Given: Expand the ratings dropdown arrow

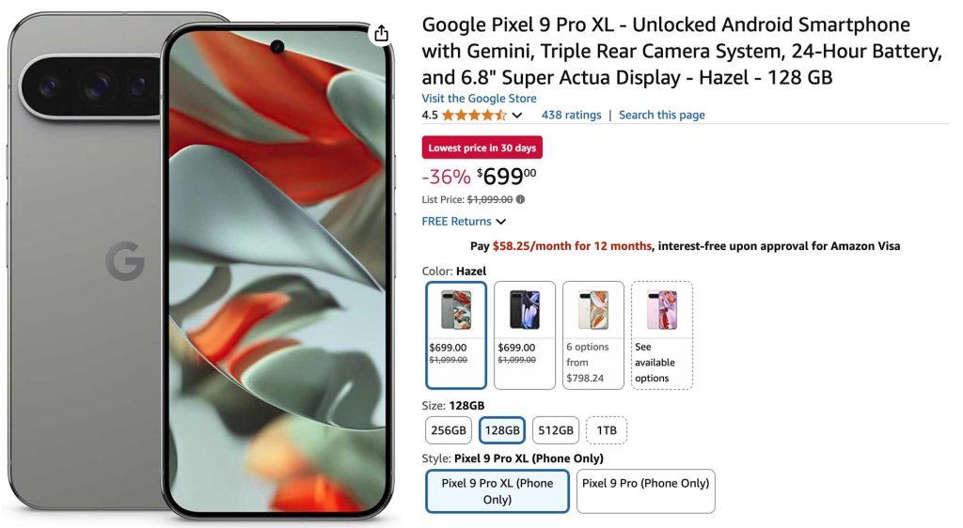Looking at the screenshot, I should click(x=517, y=116).
